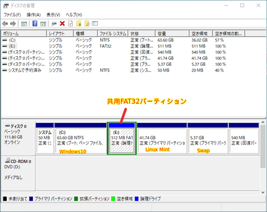This screenshot has width=267, height=212.
Task: Select the システム 50 MB partition block
Action: point(44,138)
